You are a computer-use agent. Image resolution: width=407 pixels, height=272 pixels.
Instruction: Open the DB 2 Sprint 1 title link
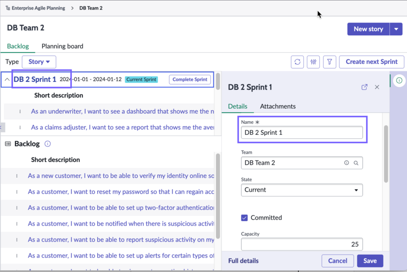click(x=35, y=79)
